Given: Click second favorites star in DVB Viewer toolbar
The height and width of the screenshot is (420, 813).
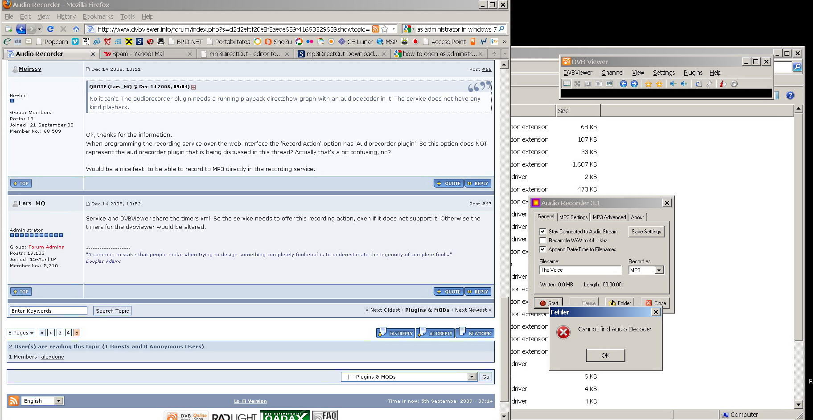Looking at the screenshot, I should (x=659, y=84).
